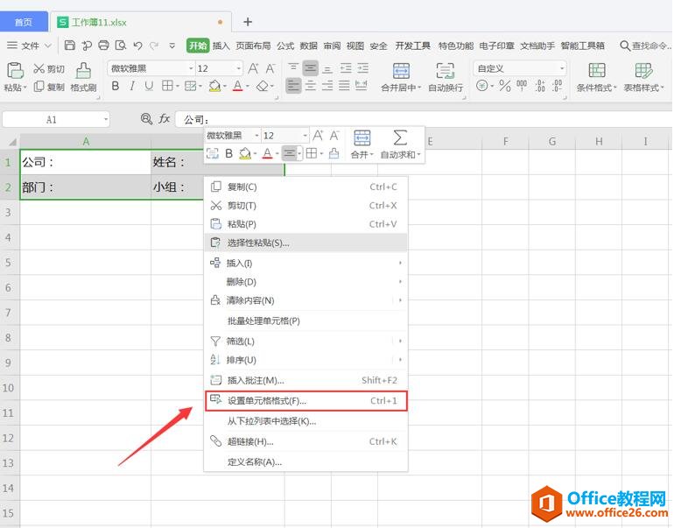Open the Name Box dropdown arrow
674x528 pixels.
(106, 119)
